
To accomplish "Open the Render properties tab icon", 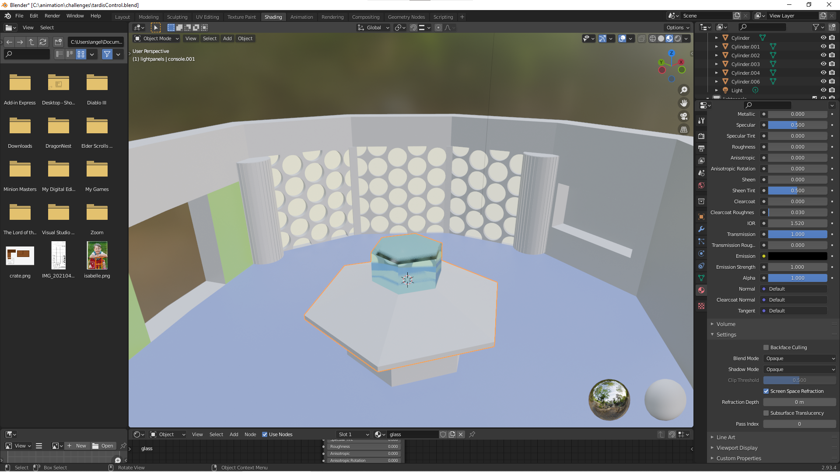I will click(701, 136).
